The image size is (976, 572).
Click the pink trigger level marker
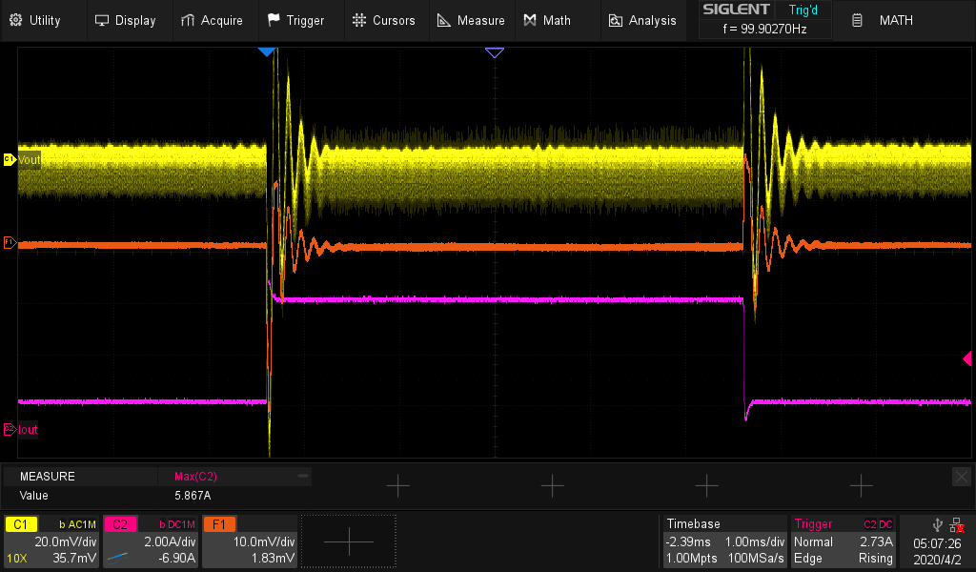tap(966, 358)
